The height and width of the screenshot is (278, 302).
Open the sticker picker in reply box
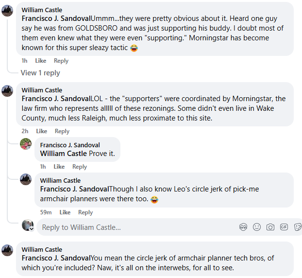tap(297, 227)
